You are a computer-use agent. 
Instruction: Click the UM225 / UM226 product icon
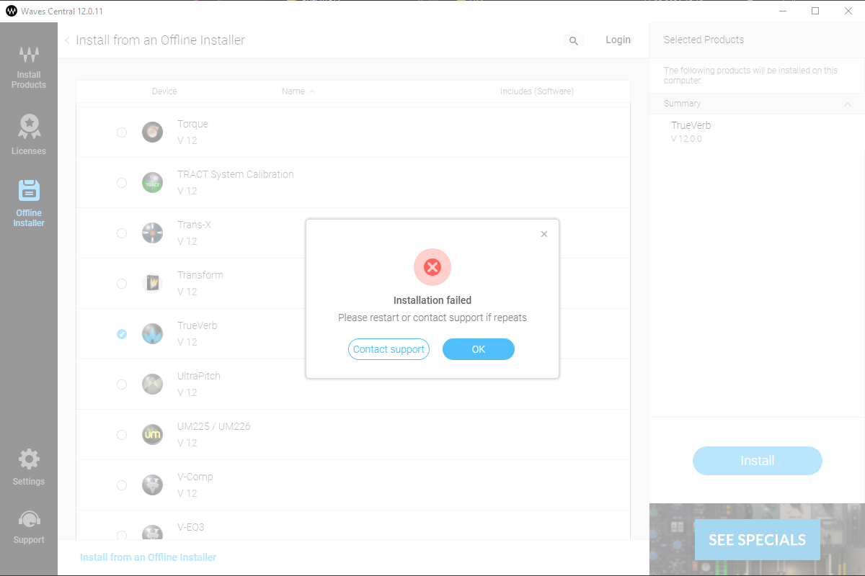(x=152, y=434)
